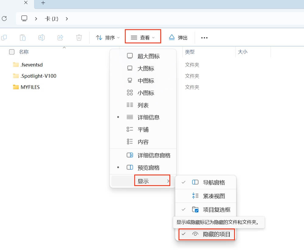Choose 中图标 view mode
This screenshot has height=251, width=304.
point(145,81)
